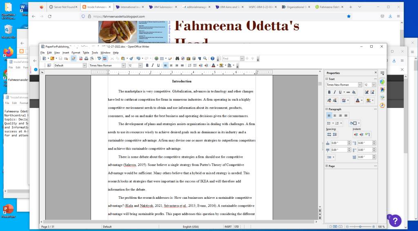
Task: Click the Paste clipboard icon
Action: 123,58
